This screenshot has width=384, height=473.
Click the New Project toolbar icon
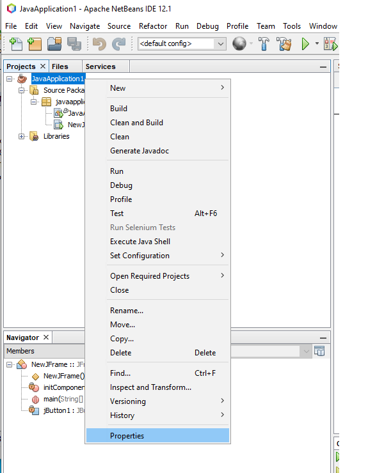point(35,44)
